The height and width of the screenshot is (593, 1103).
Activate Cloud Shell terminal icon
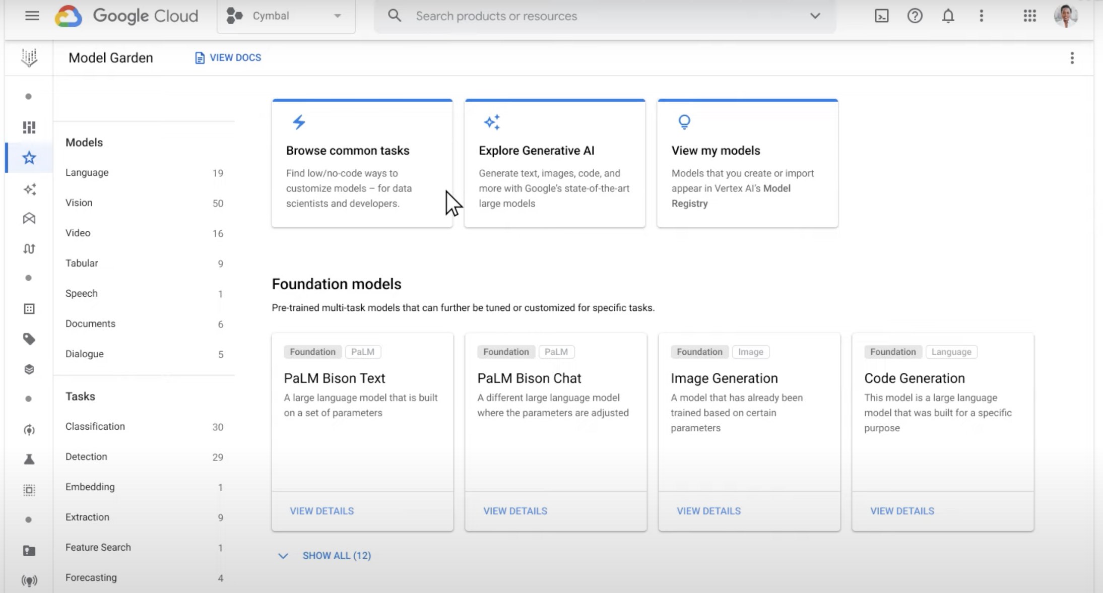tap(881, 16)
